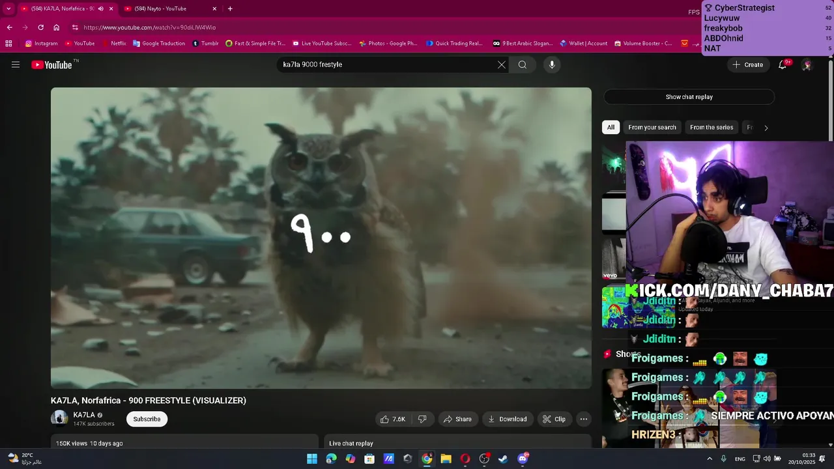View site information icon in address bar
Viewport: 834px width, 469px height.
click(75, 27)
